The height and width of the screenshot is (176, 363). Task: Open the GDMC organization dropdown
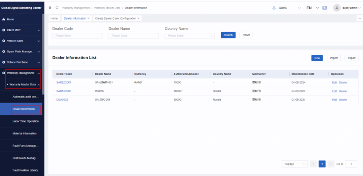tap(299, 8)
